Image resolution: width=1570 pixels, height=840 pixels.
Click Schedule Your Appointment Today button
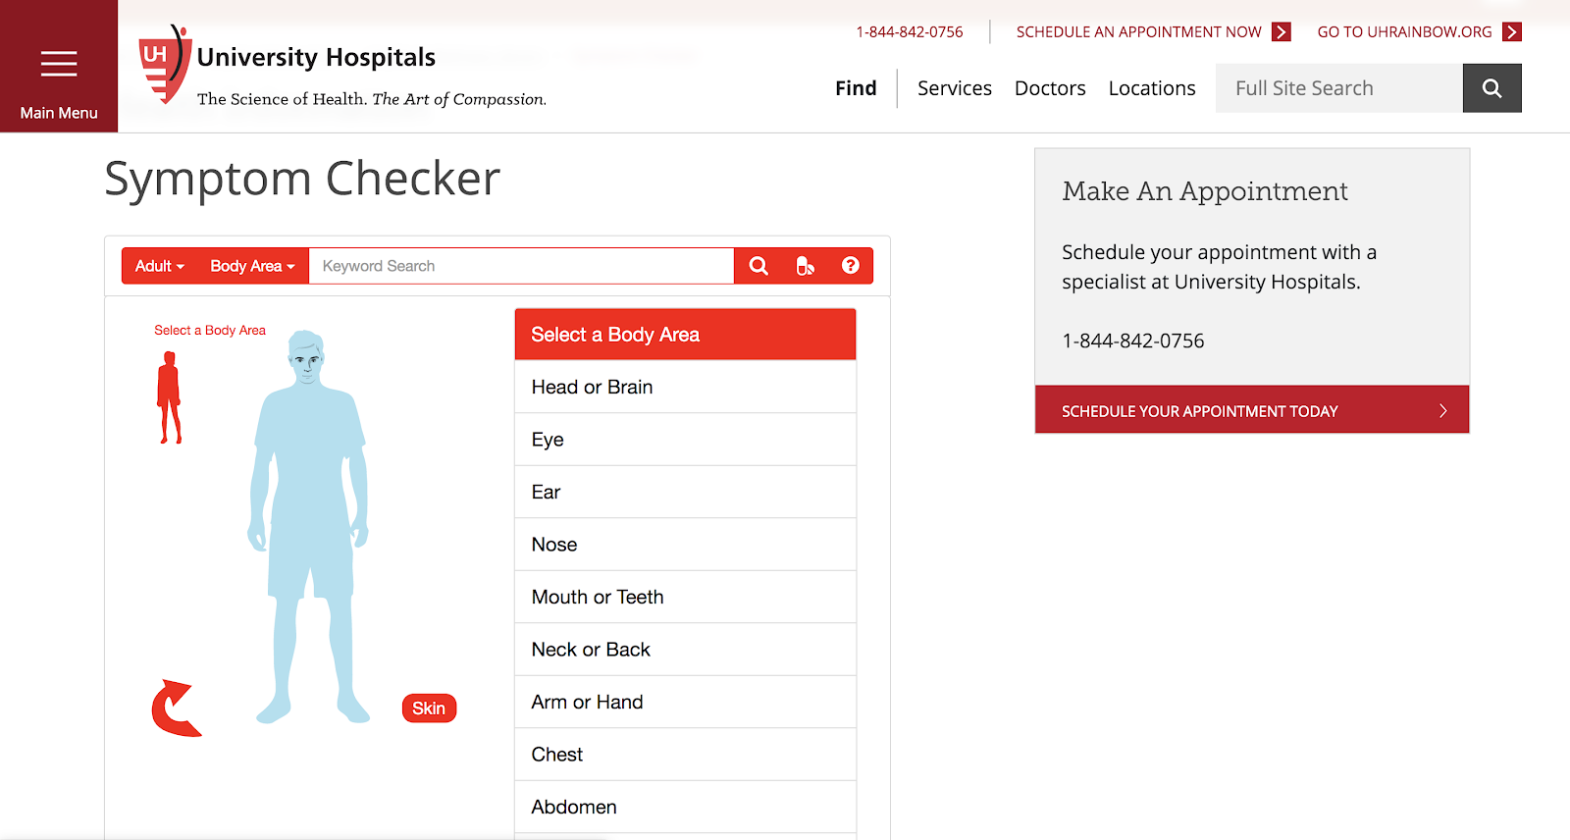[1252, 410]
